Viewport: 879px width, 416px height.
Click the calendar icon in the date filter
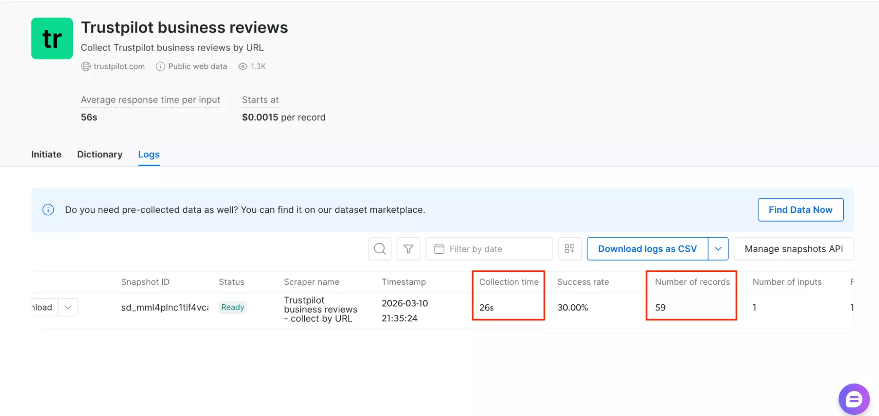439,248
